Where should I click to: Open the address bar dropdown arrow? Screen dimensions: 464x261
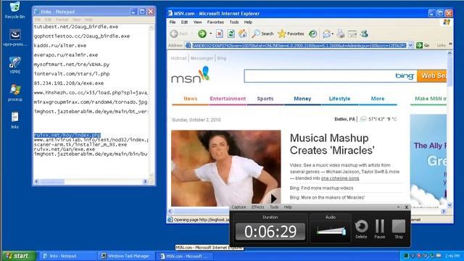410,45
